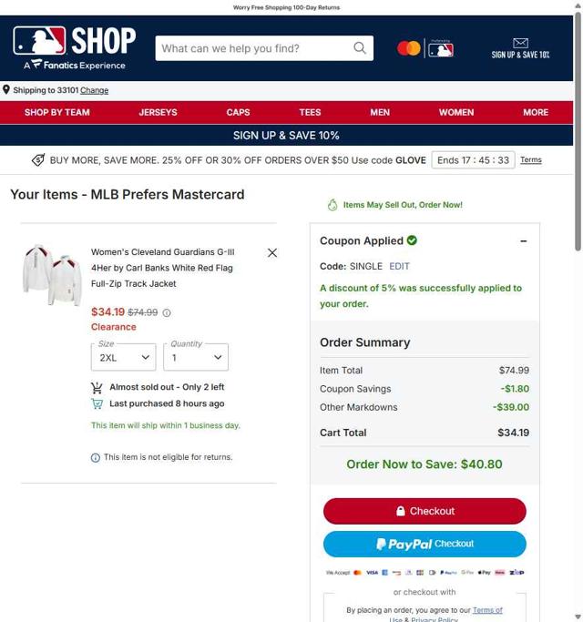Open the Caps menu
Image resolution: width=583 pixels, height=622 pixels.
(238, 112)
